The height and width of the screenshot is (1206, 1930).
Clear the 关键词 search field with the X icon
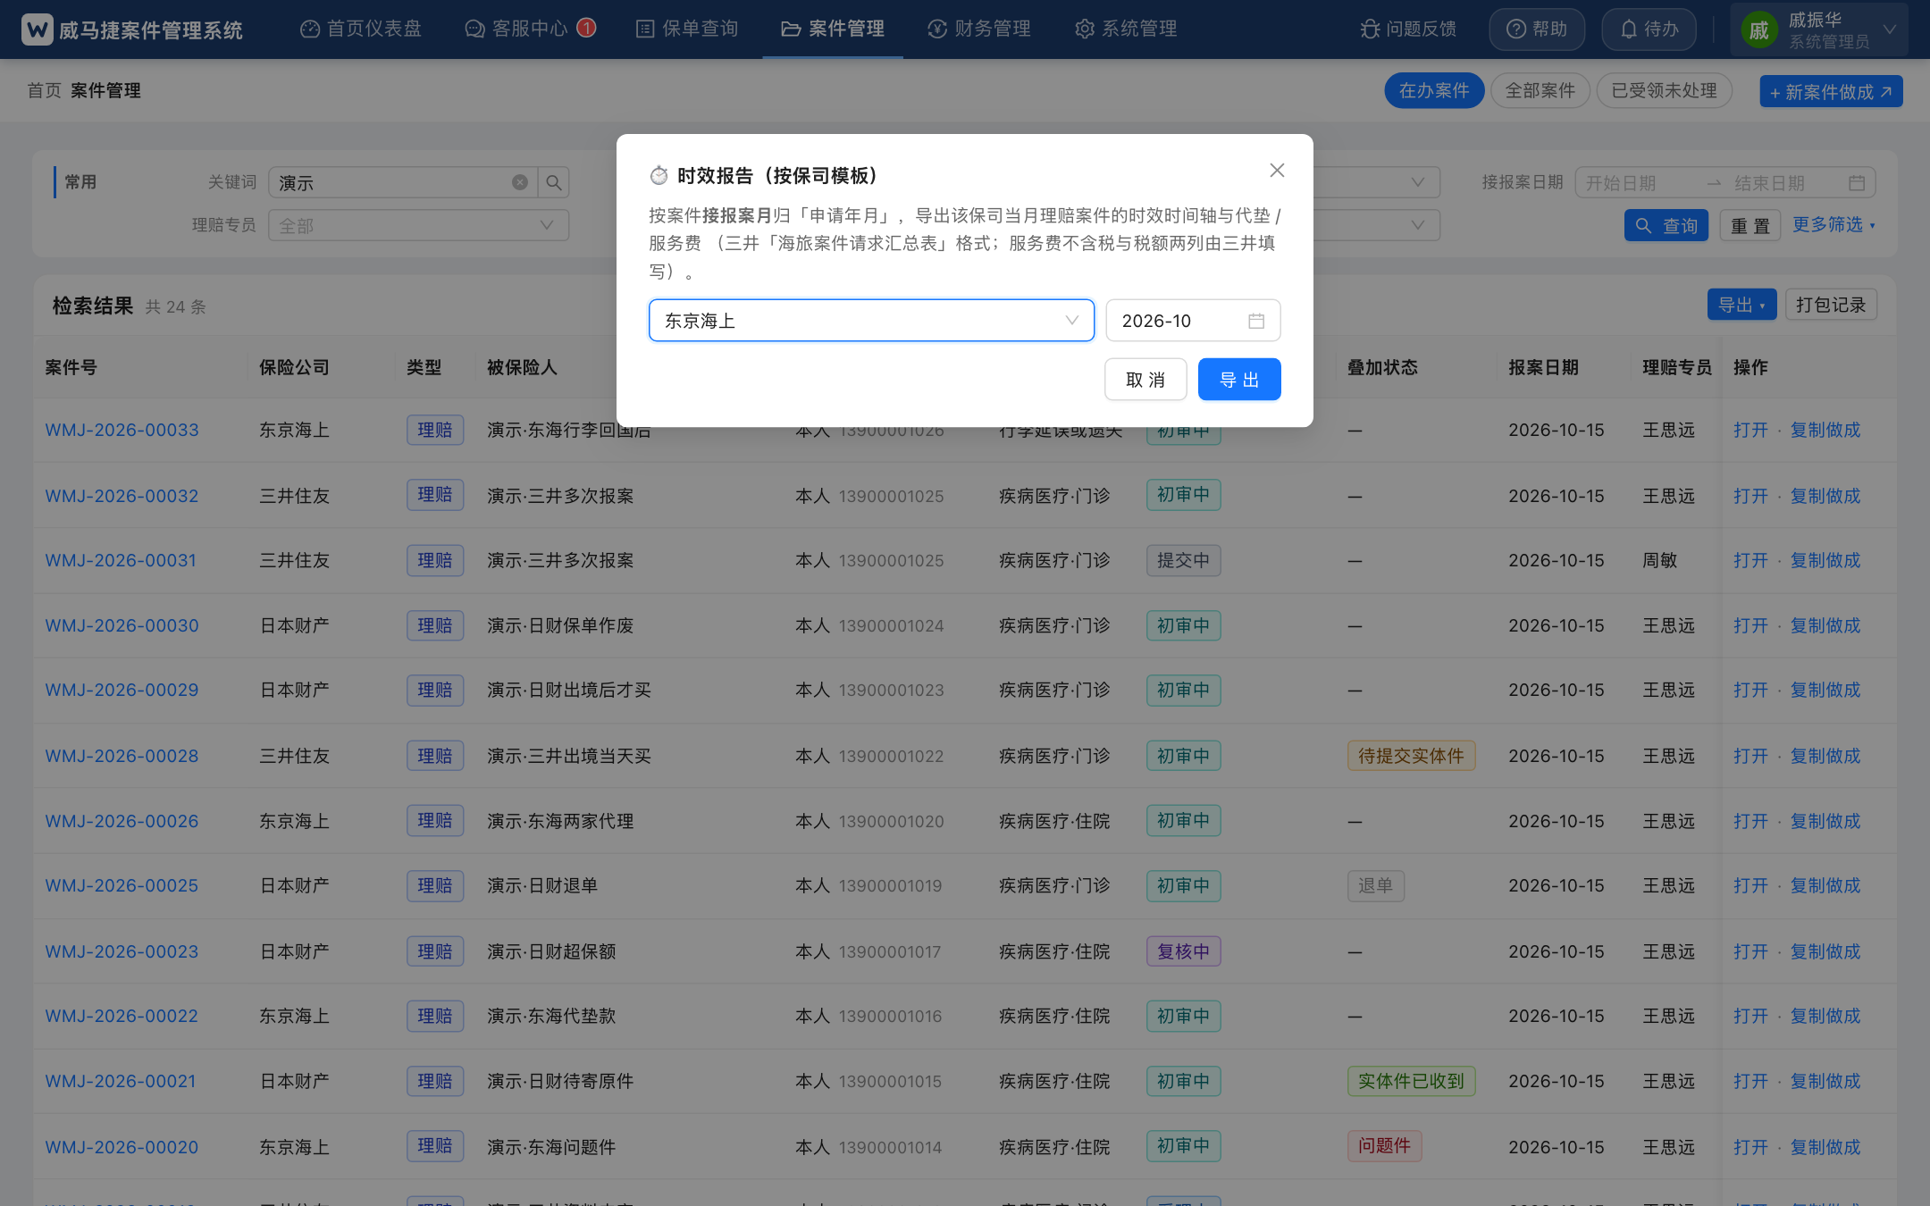coord(519,182)
